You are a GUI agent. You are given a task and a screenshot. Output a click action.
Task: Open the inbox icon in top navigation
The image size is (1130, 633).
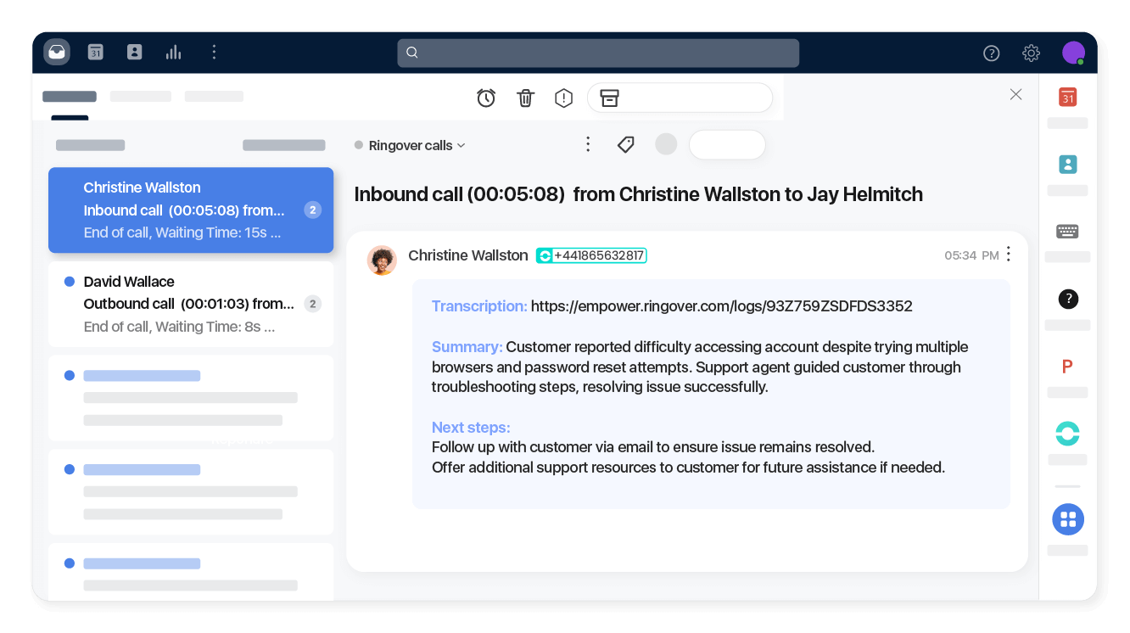56,52
